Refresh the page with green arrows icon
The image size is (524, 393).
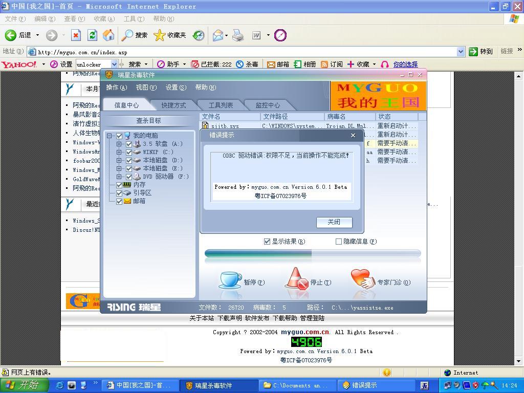tap(92, 35)
